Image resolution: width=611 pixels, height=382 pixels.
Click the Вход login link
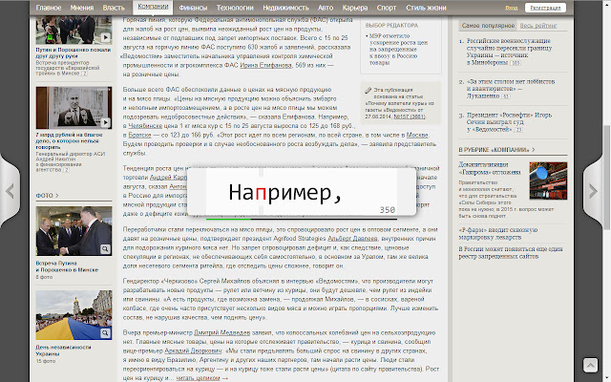(x=512, y=8)
